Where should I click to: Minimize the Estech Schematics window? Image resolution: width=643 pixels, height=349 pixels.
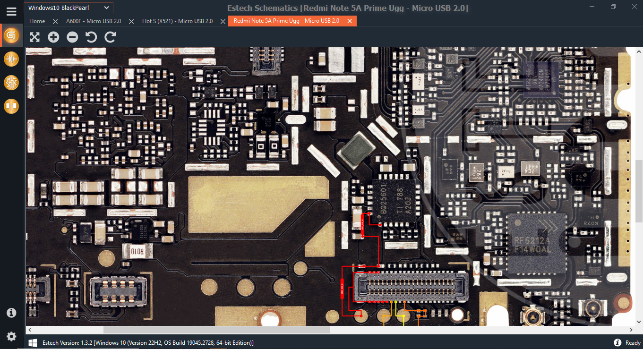(592, 7)
